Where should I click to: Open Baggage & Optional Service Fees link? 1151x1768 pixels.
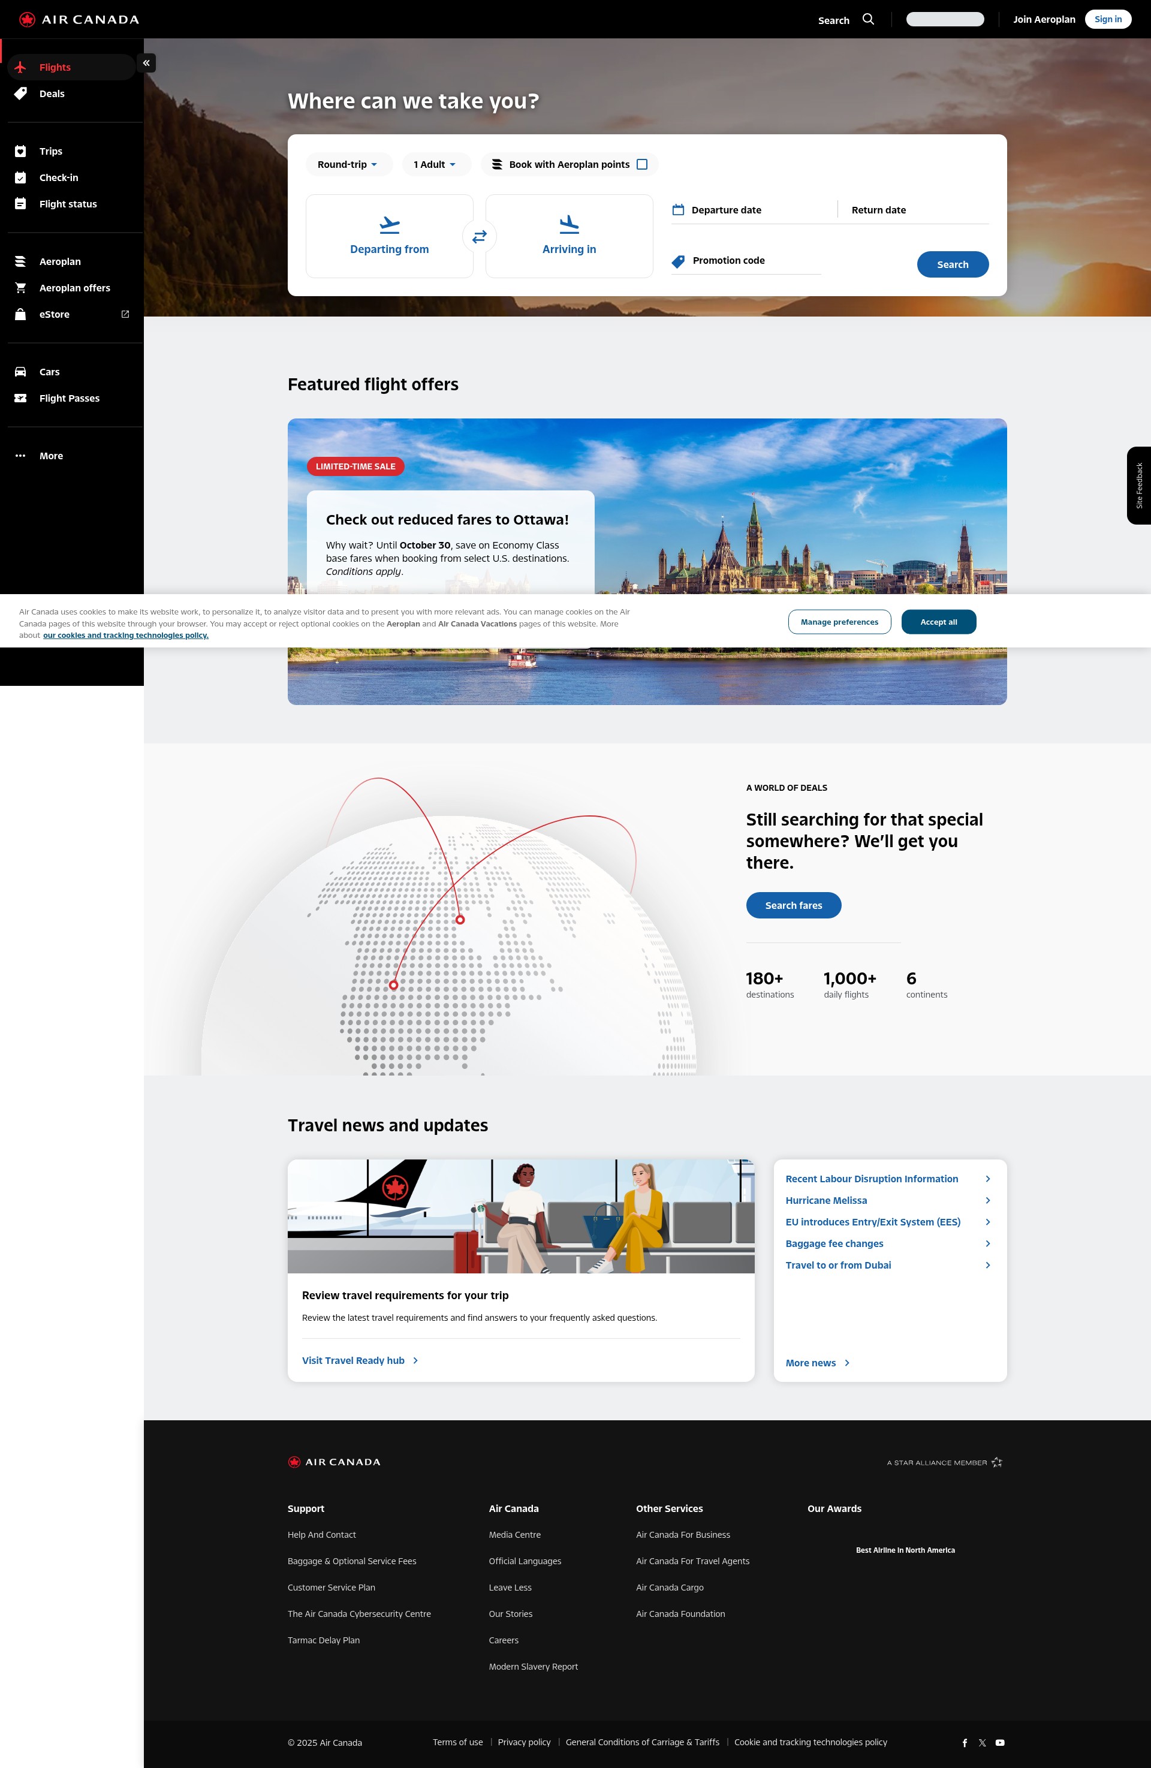(352, 1561)
